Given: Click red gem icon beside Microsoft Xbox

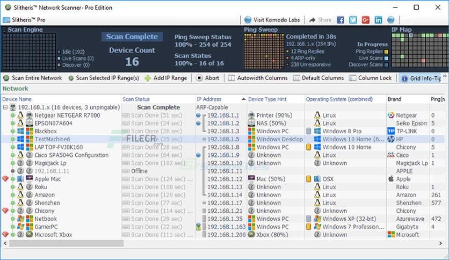Looking at the screenshot, I should tap(5, 235).
